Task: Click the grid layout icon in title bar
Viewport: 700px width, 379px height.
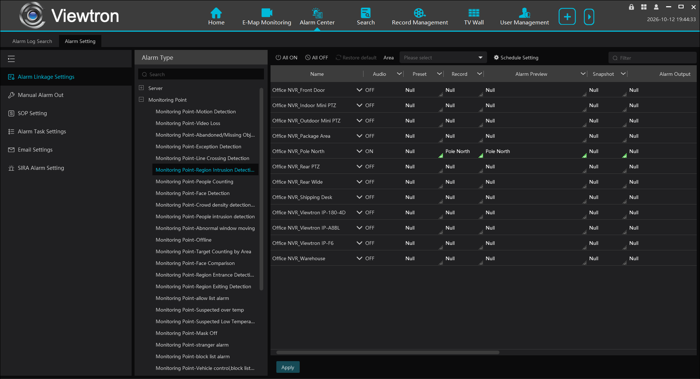Action: pos(644,7)
